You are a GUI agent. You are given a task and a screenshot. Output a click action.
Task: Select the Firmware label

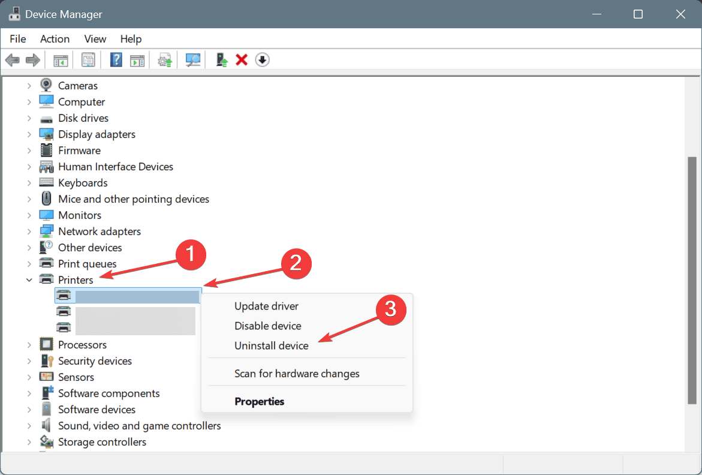pos(79,151)
